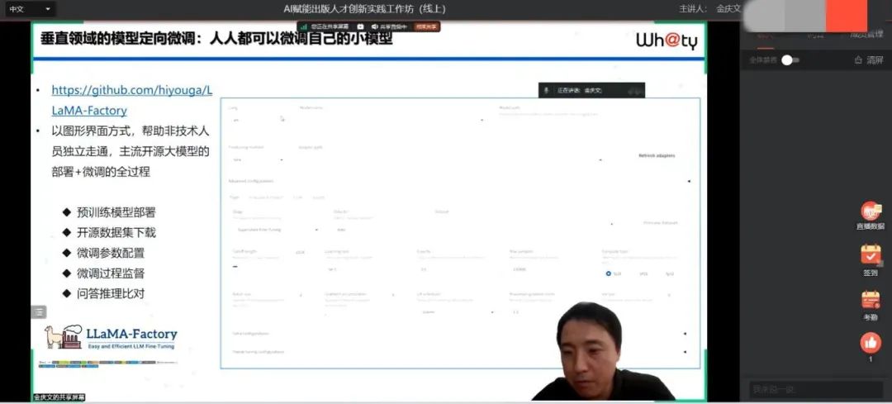This screenshot has width=892, height=404.
Task: Click the 预训练模型部署 bullet text
Action: pos(116,212)
